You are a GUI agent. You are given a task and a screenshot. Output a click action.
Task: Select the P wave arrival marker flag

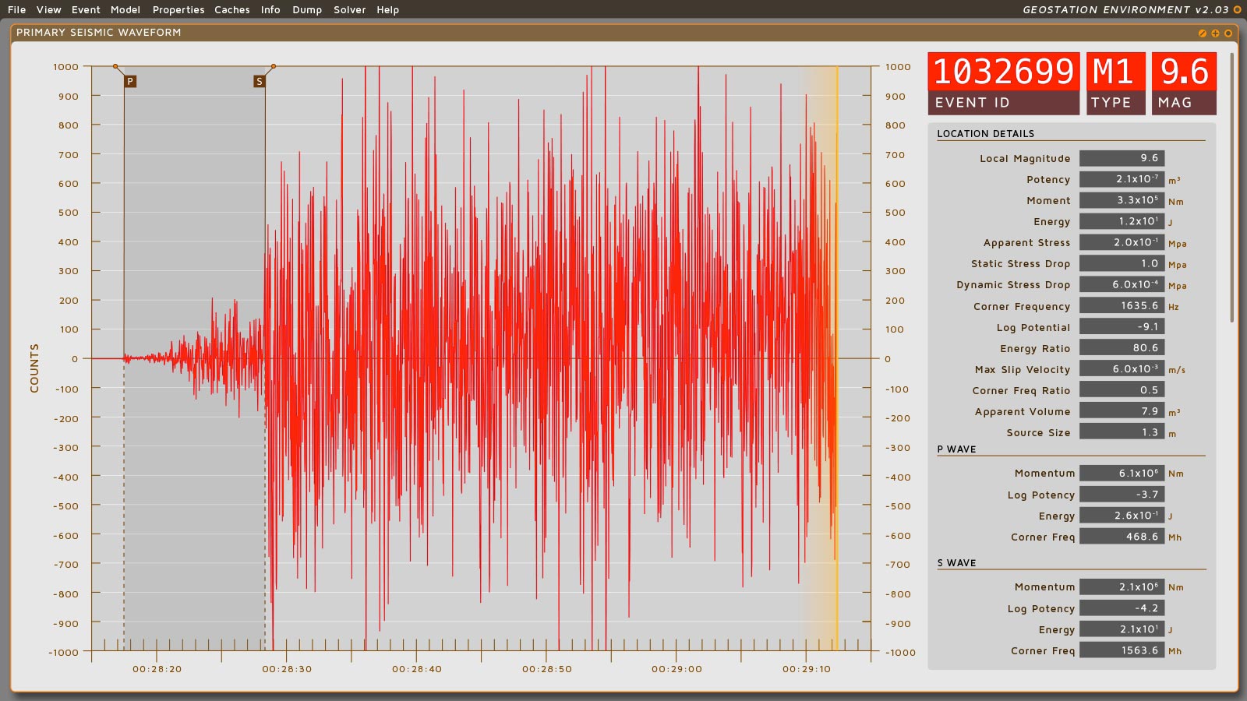pyautogui.click(x=130, y=81)
